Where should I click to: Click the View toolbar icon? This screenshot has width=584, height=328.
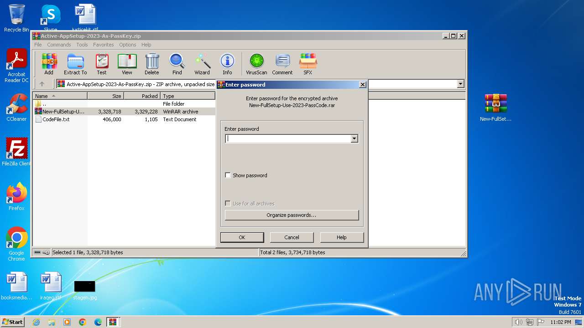pos(127,64)
